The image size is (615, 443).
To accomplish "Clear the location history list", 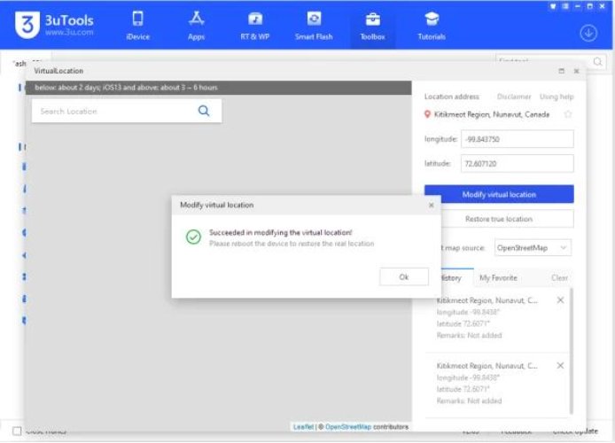I will point(559,277).
